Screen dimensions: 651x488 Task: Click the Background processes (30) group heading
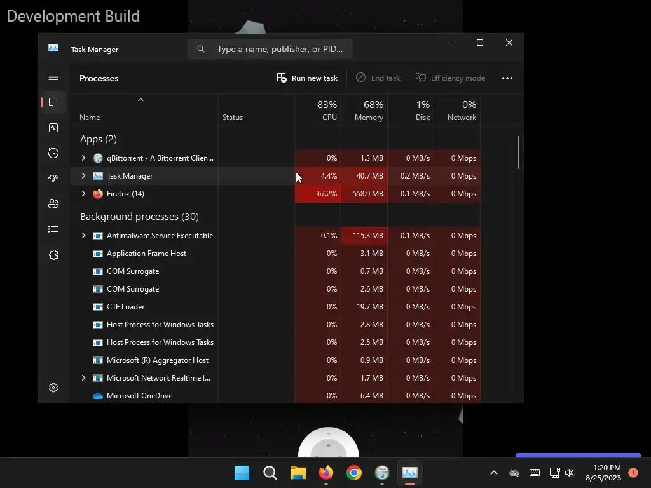[139, 217]
